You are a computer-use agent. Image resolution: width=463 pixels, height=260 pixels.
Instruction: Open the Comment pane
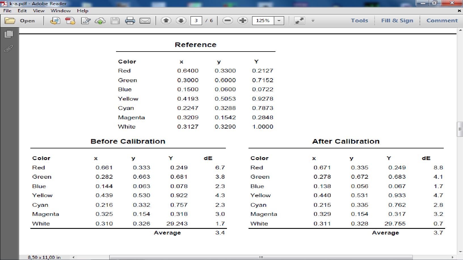point(442,21)
